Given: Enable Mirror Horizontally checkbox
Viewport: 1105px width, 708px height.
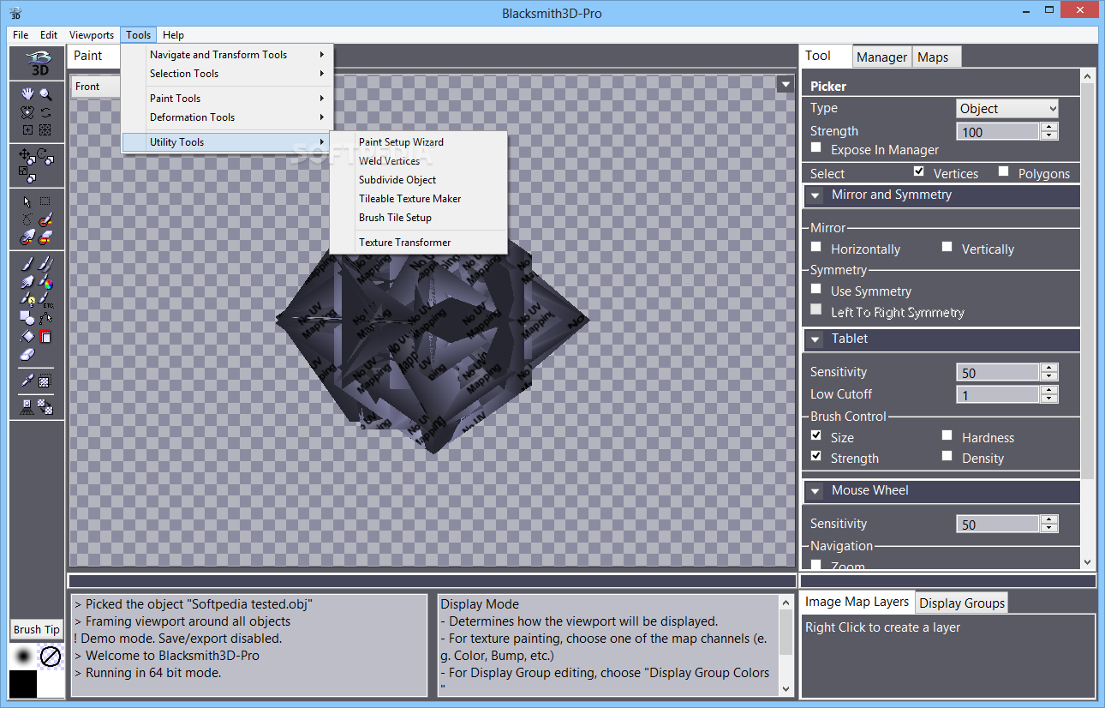Looking at the screenshot, I should 816,247.
